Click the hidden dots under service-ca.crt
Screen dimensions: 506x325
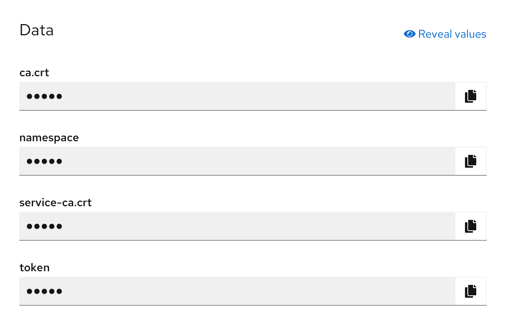pos(44,226)
